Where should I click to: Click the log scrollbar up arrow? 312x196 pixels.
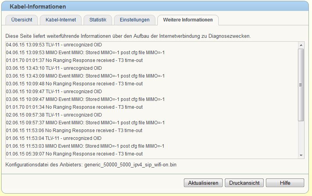[x=301, y=45]
